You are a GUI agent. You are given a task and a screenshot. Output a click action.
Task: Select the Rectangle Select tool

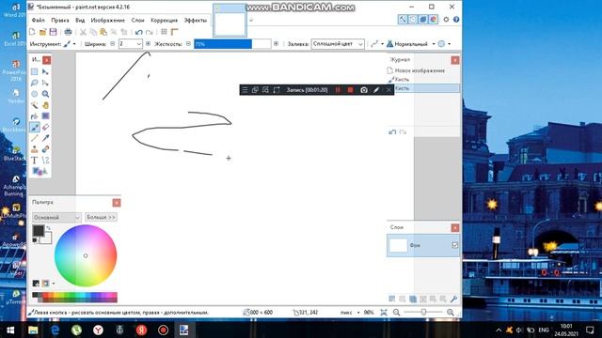tap(35, 71)
